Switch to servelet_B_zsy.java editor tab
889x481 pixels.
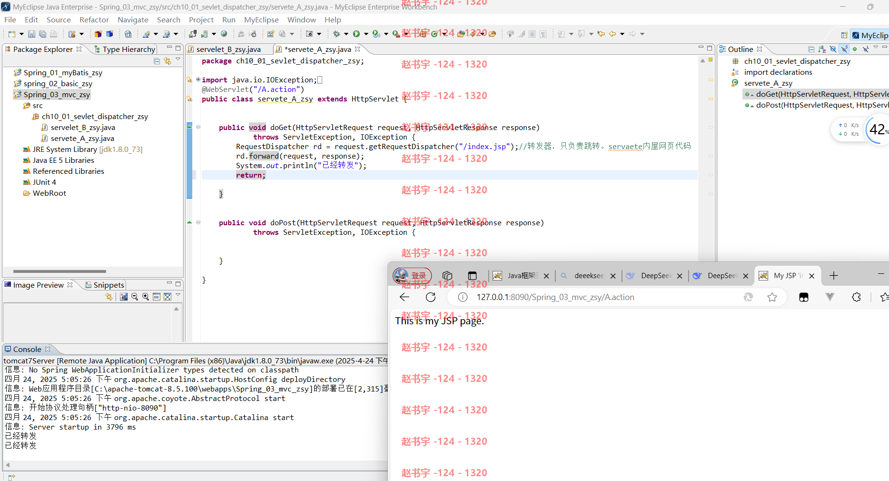click(x=228, y=49)
